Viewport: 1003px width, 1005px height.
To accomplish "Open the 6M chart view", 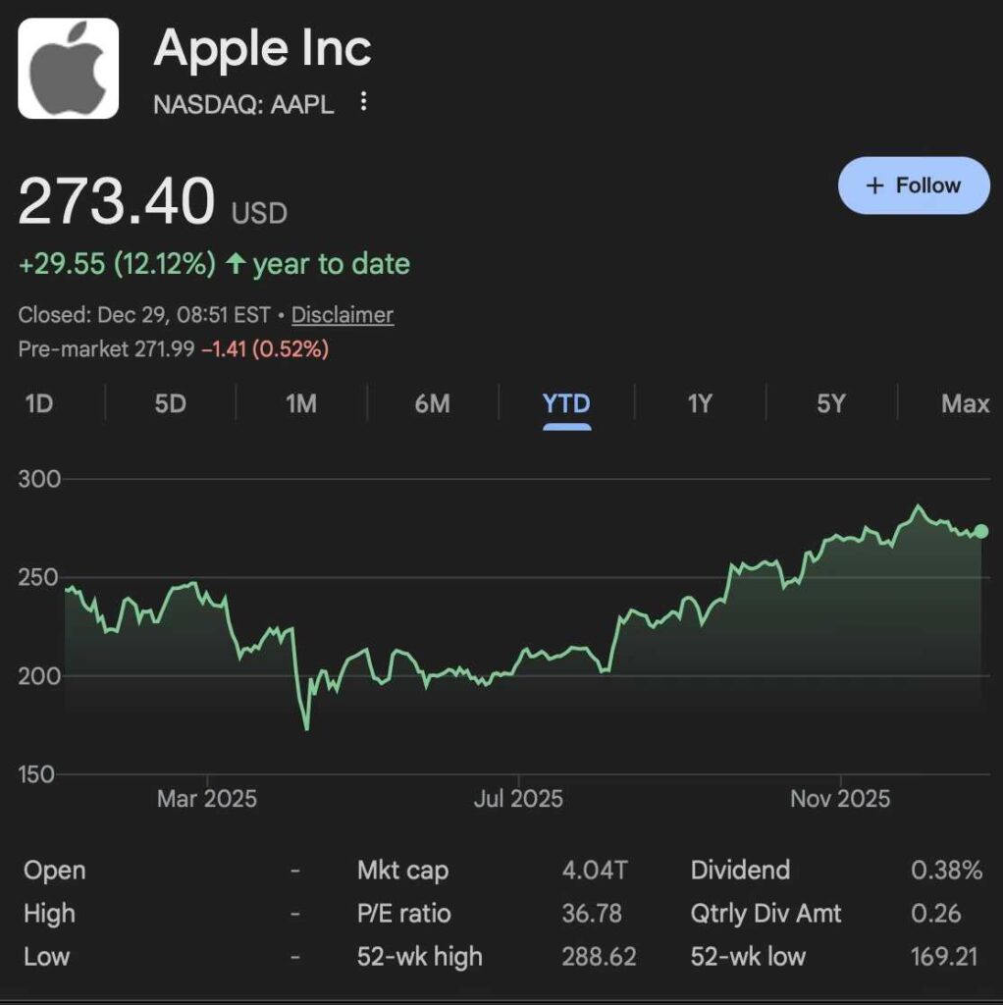I will tap(432, 403).
